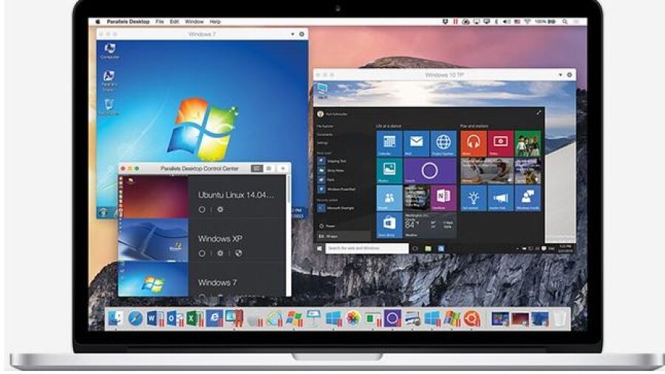Toggle power for Windows XP VM
Viewport: 665px width, 374px height.
[x=202, y=253]
